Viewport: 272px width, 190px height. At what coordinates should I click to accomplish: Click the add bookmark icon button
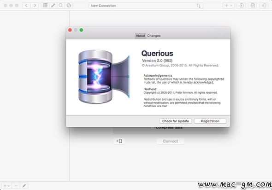pyautogui.click(x=119, y=141)
